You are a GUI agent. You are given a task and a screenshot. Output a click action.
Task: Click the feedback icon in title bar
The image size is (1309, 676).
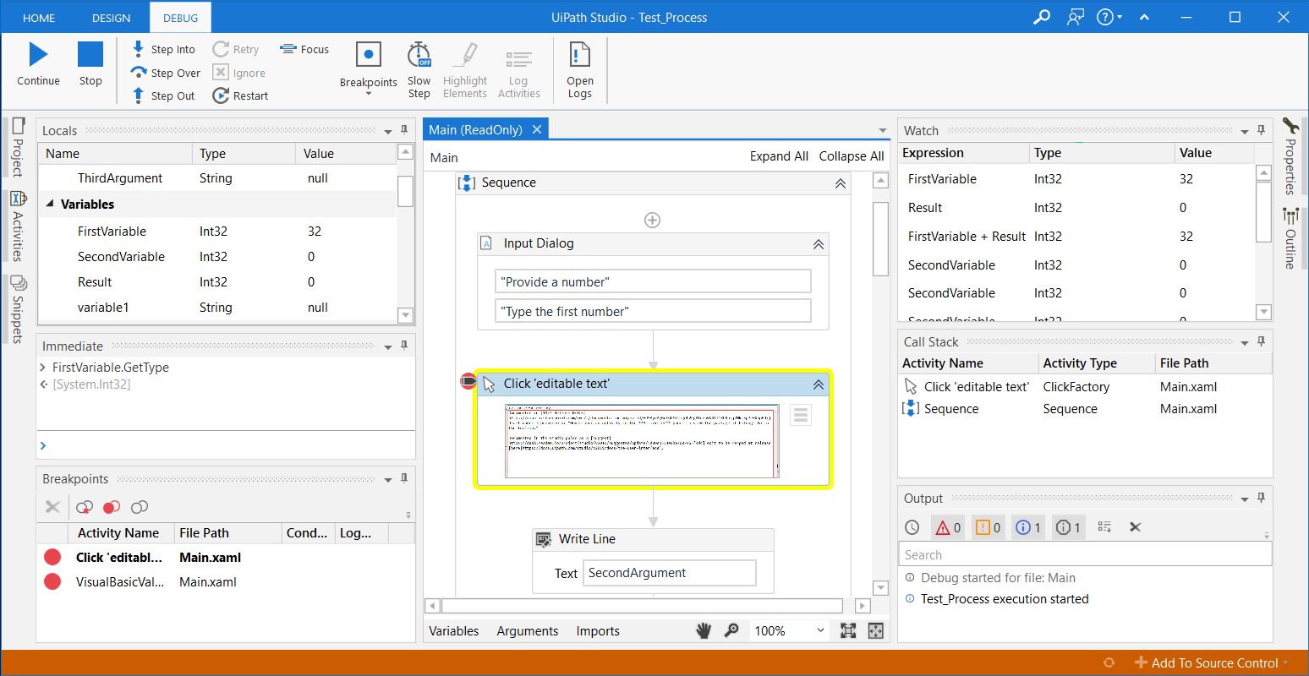1076,17
